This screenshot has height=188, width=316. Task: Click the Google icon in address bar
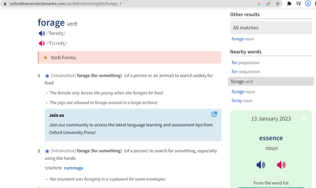tap(259, 4)
